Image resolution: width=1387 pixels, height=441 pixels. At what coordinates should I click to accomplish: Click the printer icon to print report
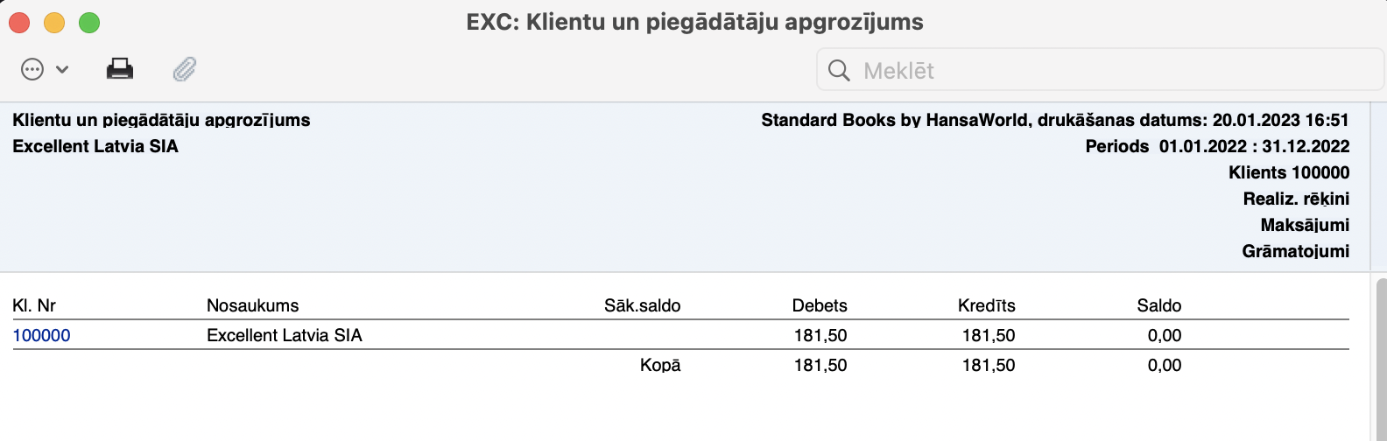tap(120, 69)
